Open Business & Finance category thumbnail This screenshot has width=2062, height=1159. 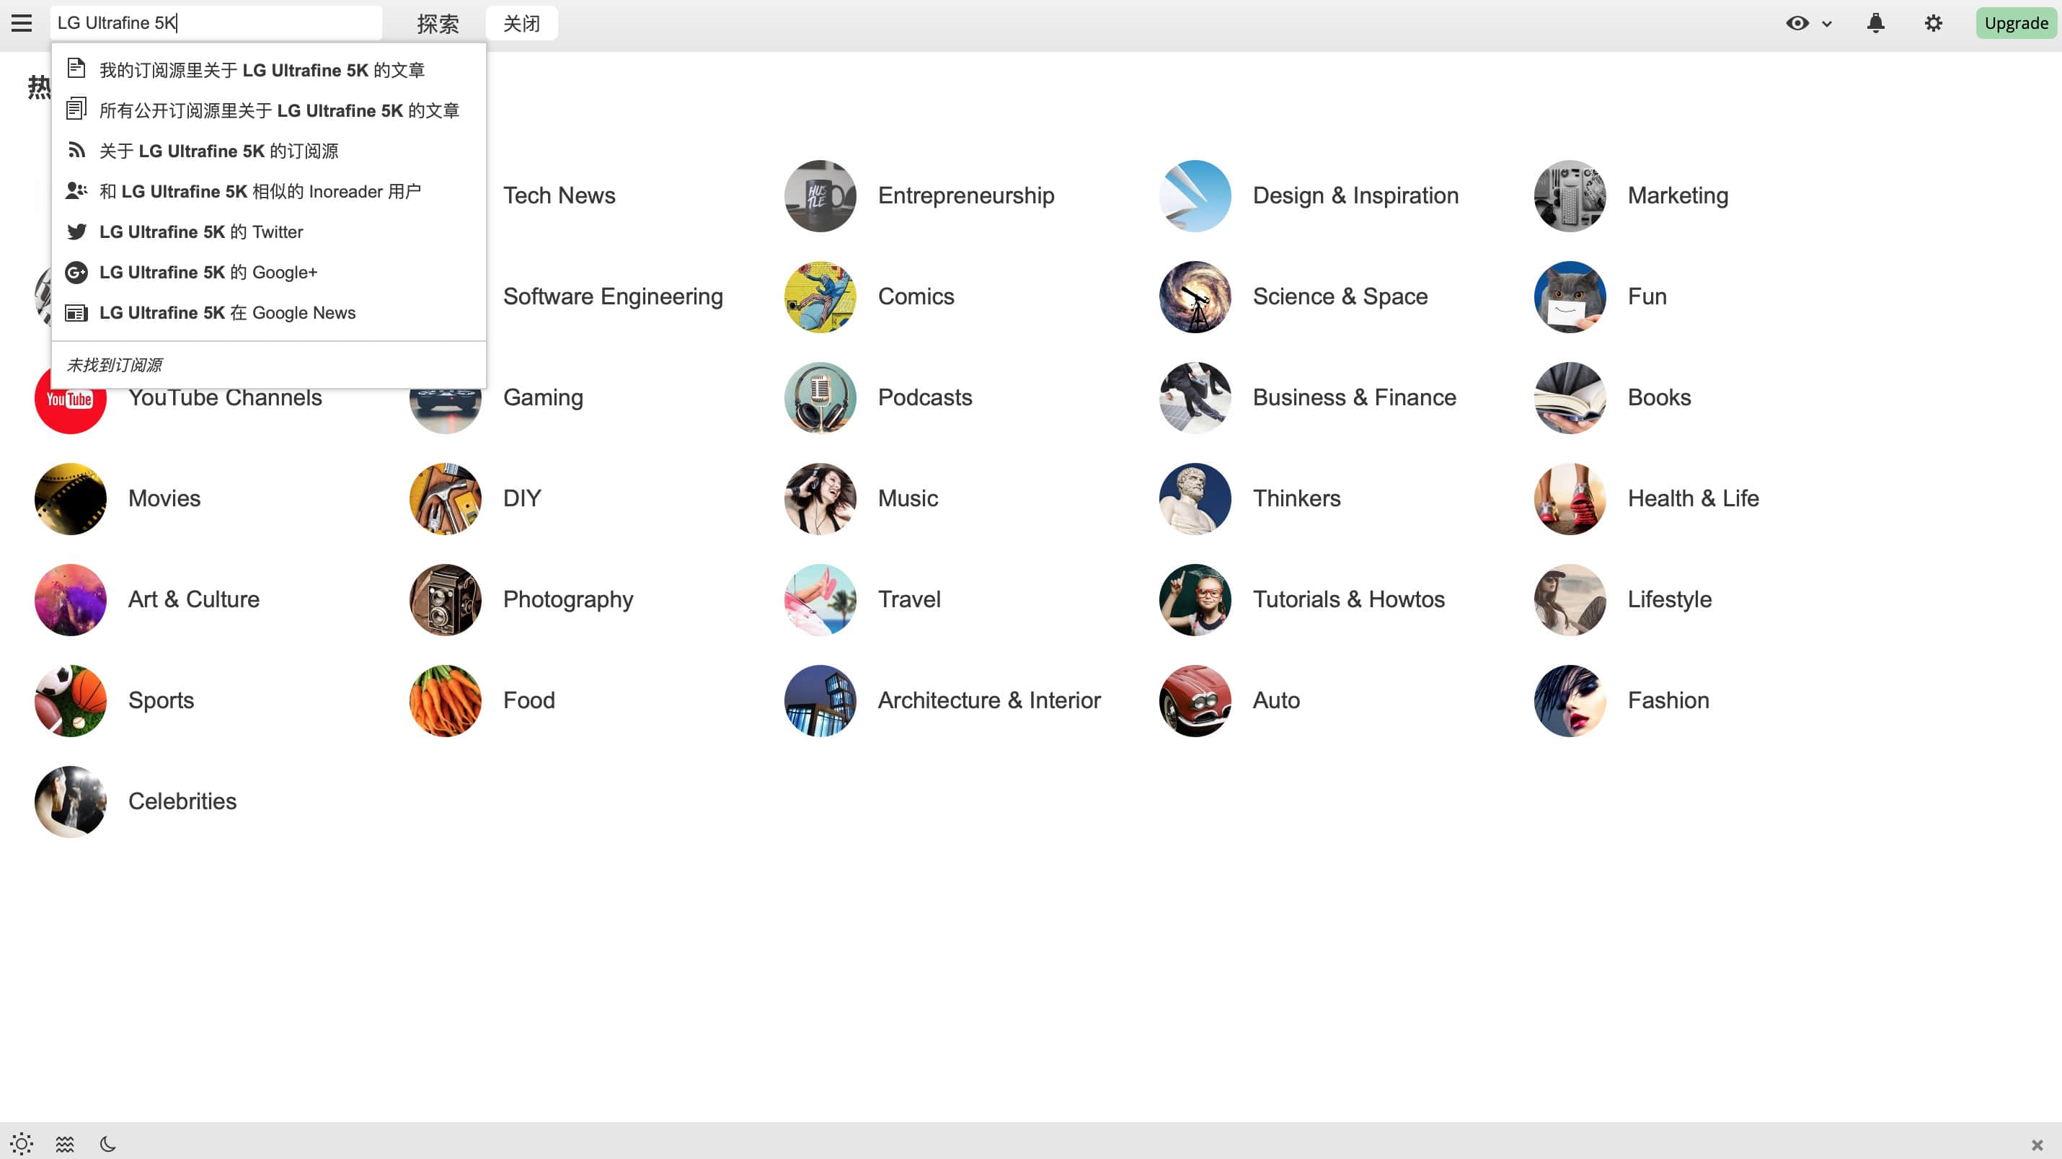[x=1195, y=398]
